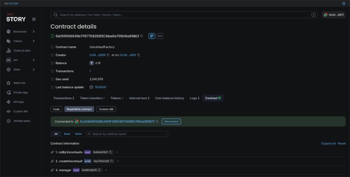This screenshot has height=177, width=350.
Task: Expand the Tokens sidebar menu
Action: coord(20,41)
